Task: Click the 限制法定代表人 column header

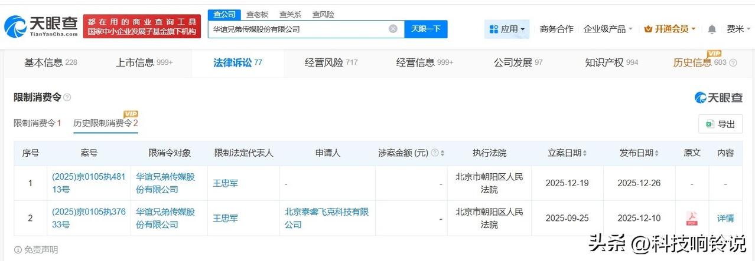Action: click(x=244, y=153)
